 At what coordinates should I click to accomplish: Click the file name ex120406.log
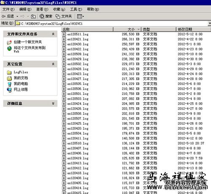click(78, 153)
